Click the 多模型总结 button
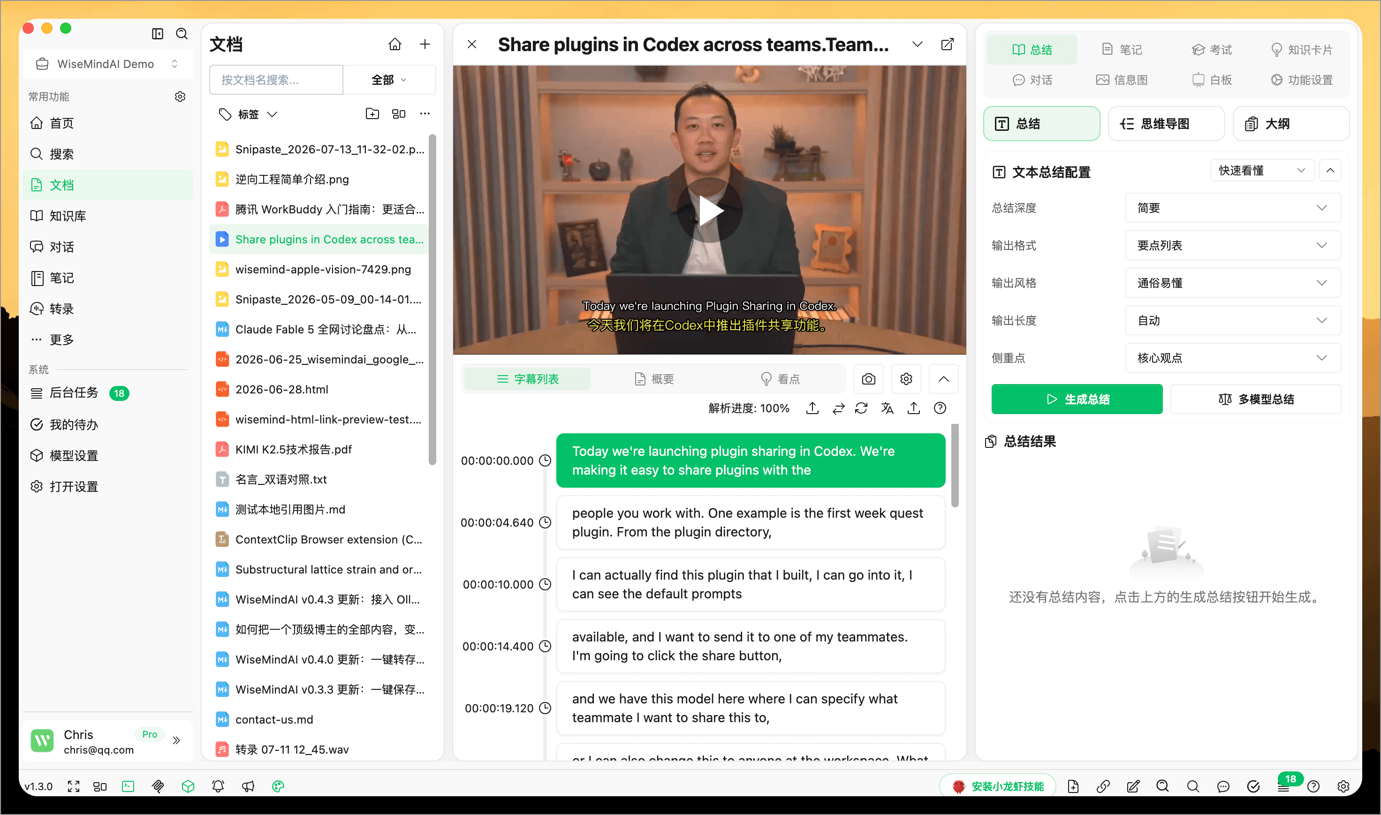1381x815 pixels. tap(1256, 399)
